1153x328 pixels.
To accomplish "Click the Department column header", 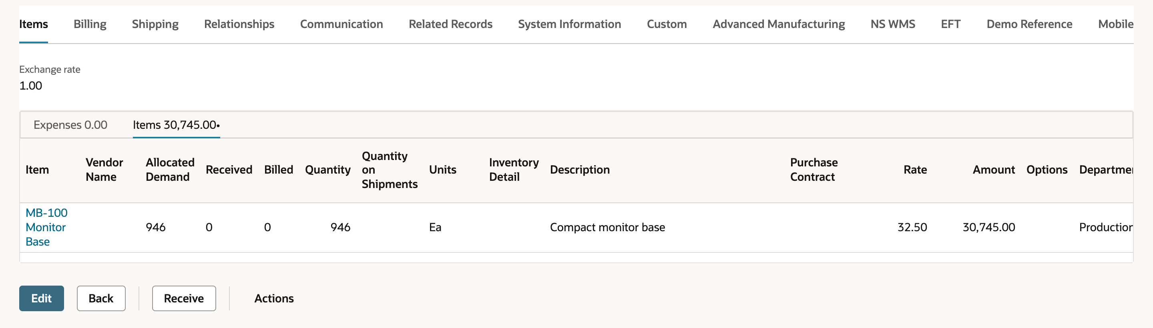I will click(x=1106, y=170).
